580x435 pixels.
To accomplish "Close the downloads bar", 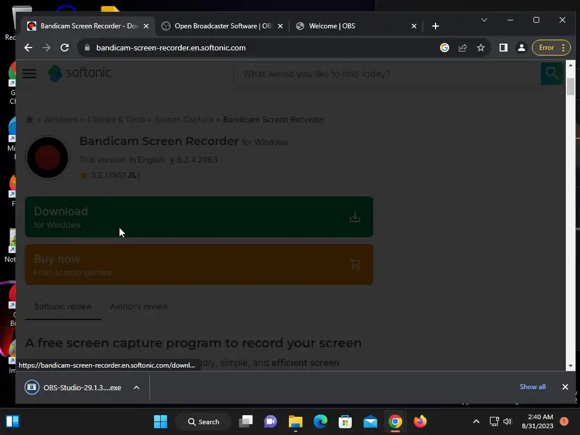I will [565, 387].
